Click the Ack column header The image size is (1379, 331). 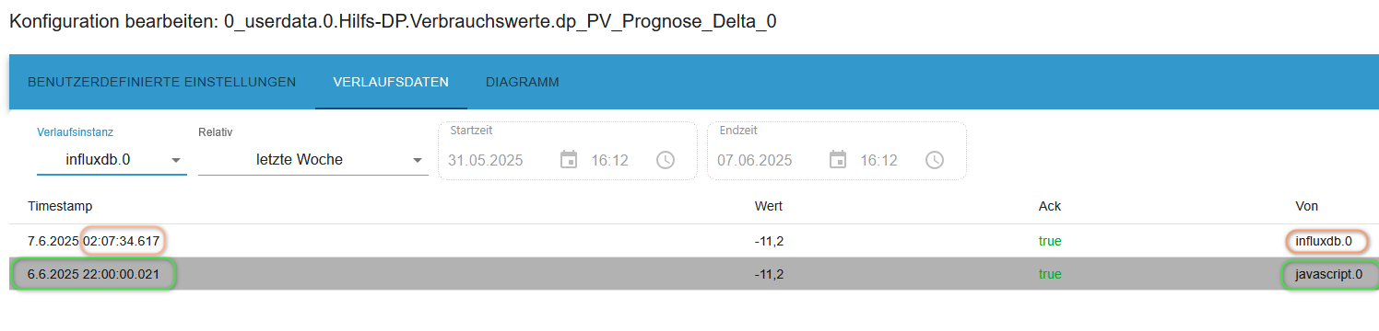(1050, 206)
